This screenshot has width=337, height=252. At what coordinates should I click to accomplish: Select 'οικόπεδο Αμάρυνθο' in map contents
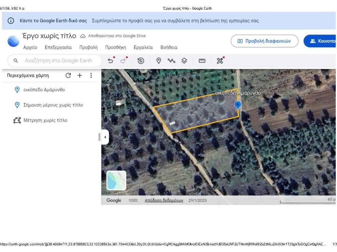[x=44, y=90]
